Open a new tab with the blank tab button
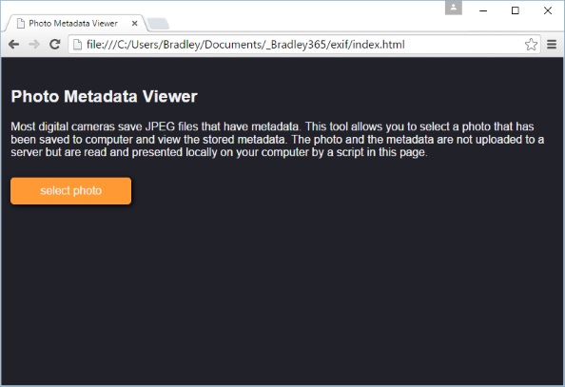Image resolution: width=565 pixels, height=387 pixels. [158, 24]
